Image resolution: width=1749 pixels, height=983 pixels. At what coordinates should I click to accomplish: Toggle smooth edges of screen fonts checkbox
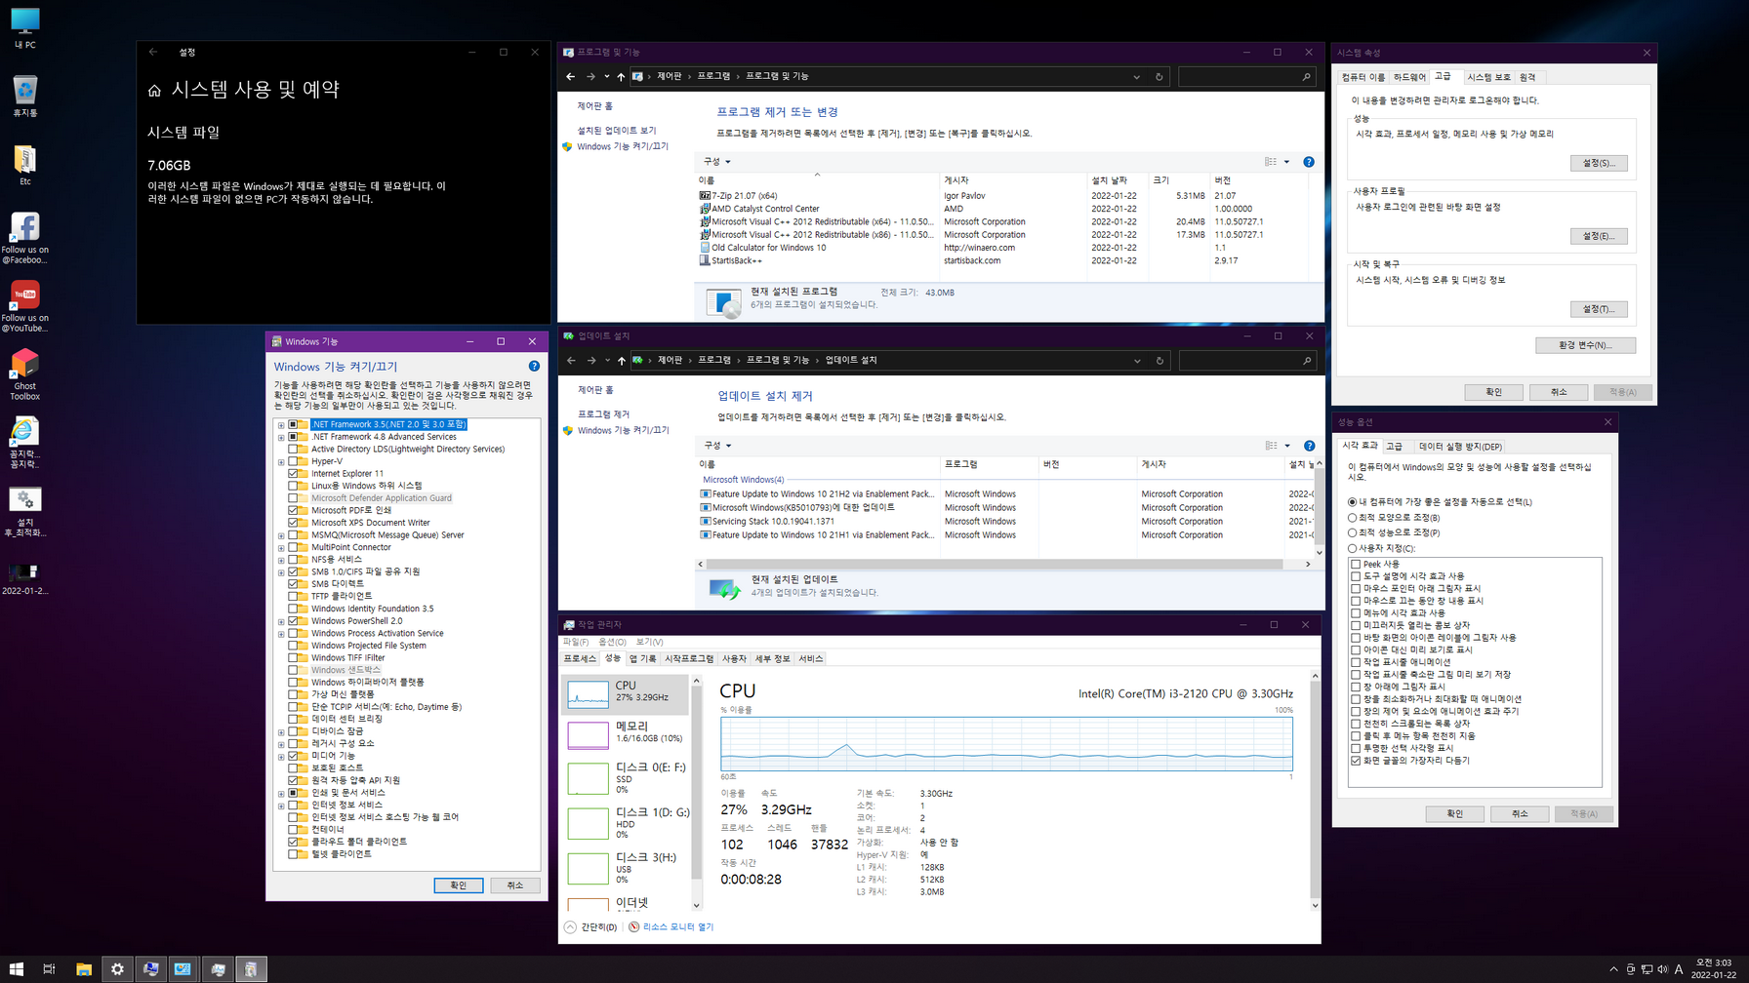(1356, 760)
